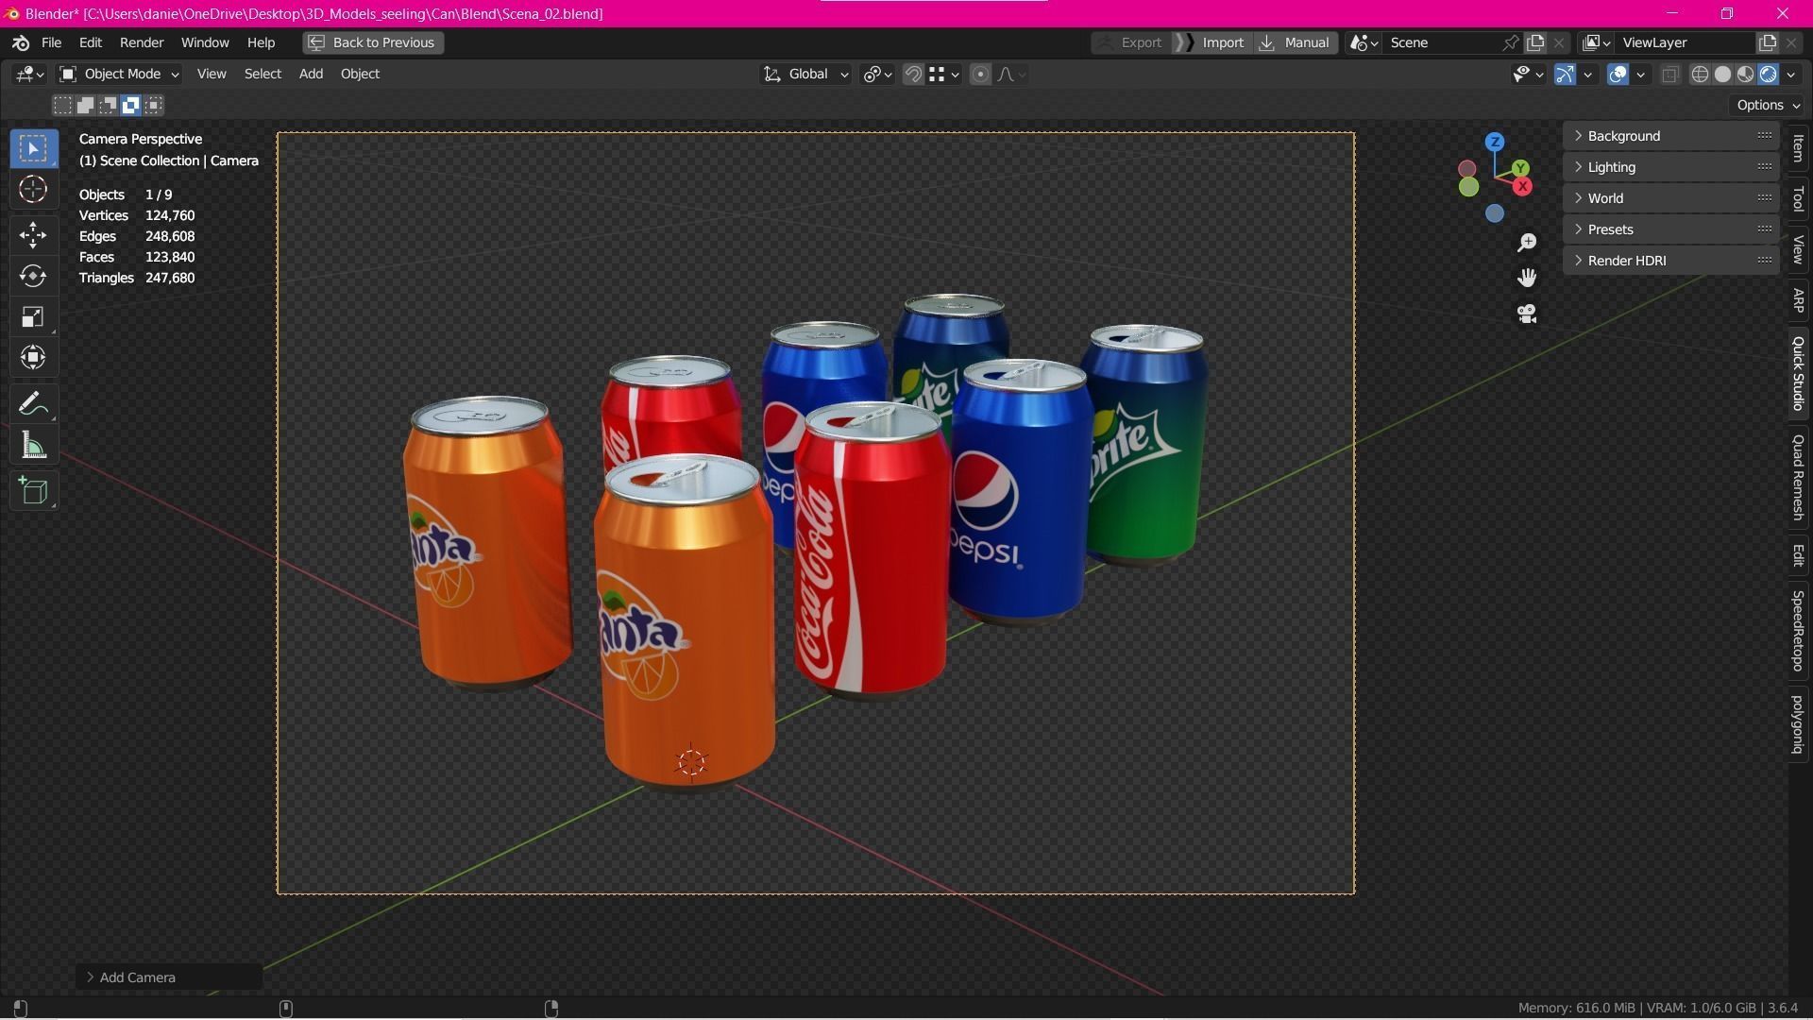Expand the Lighting panel
1813x1020 pixels.
click(x=1671, y=167)
